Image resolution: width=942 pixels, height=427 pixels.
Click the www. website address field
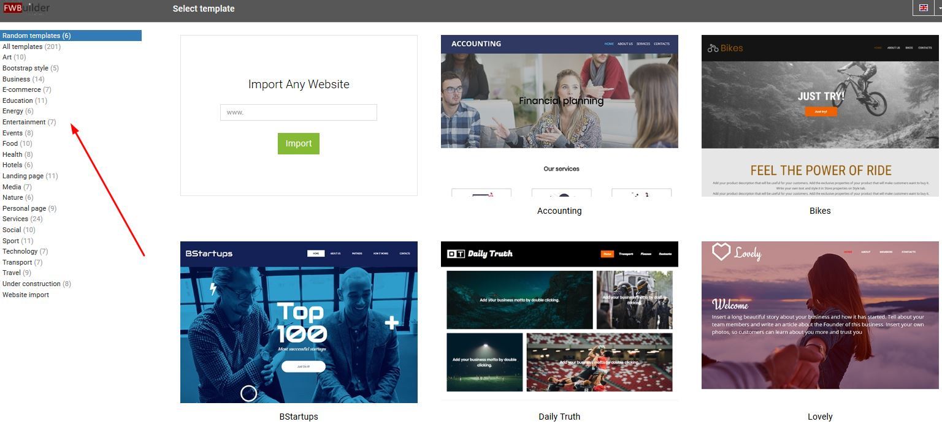299,112
